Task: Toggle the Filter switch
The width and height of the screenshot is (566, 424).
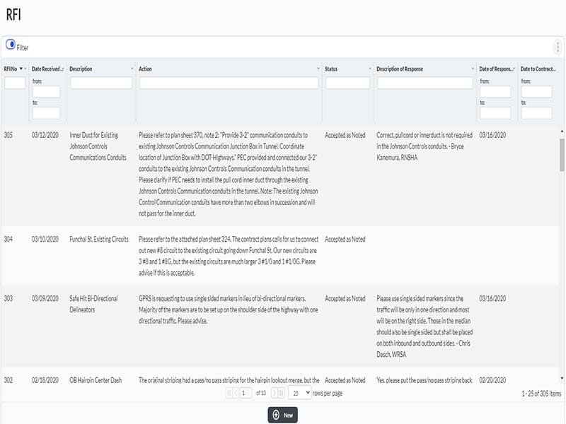Action: point(11,45)
